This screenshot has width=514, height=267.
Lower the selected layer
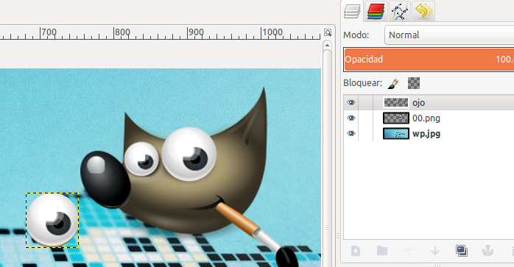click(x=435, y=251)
